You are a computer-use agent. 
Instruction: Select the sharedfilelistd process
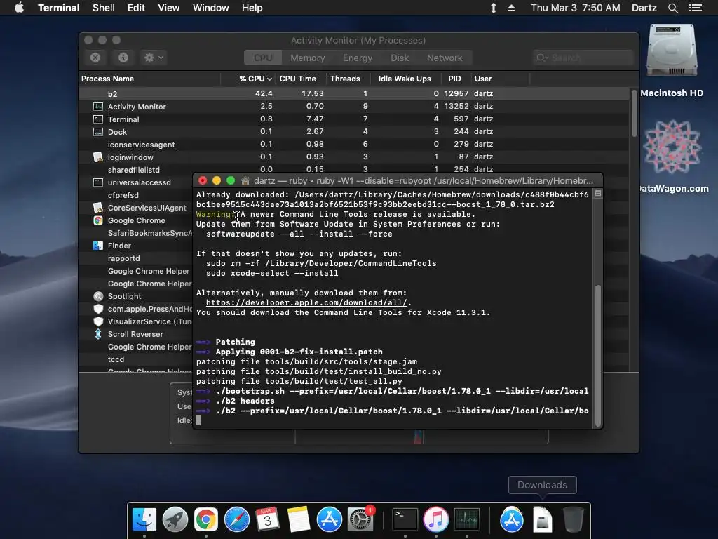pos(134,170)
